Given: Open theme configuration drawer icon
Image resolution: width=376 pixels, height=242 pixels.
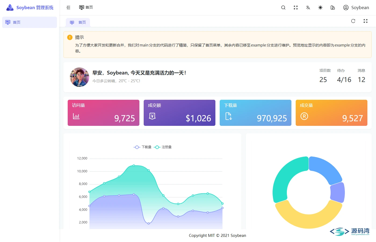Looking at the screenshot, I should click(x=333, y=8).
